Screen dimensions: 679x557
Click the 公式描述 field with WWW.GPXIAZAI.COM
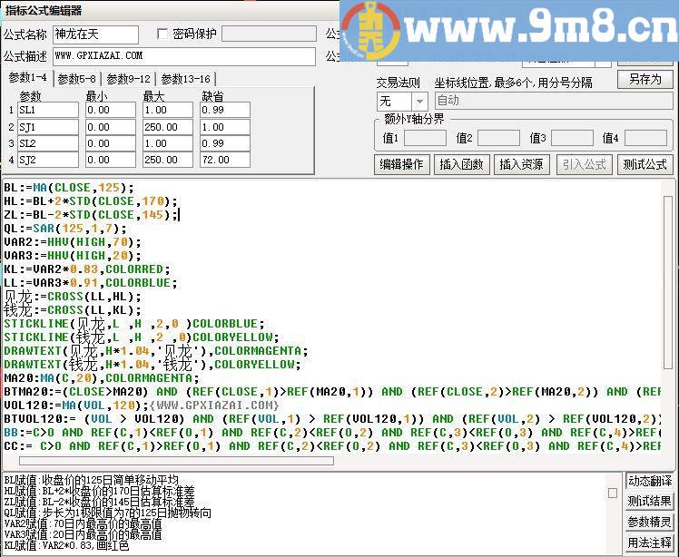[x=184, y=56]
